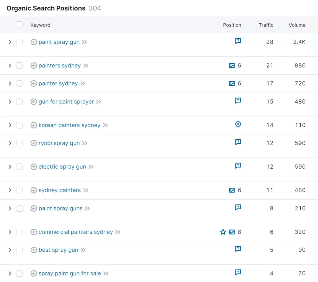Sort by the Volume column header
Viewport: 318px width, 282px height.
coord(297,25)
